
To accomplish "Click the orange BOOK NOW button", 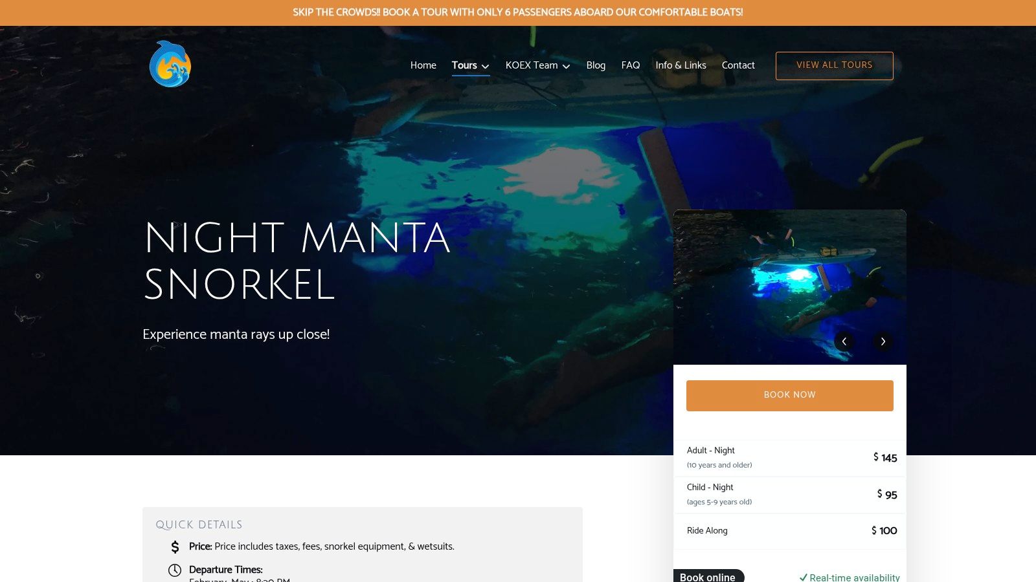I will point(790,396).
